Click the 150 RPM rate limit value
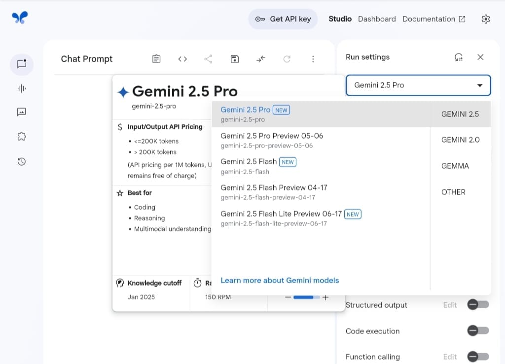 point(218,297)
